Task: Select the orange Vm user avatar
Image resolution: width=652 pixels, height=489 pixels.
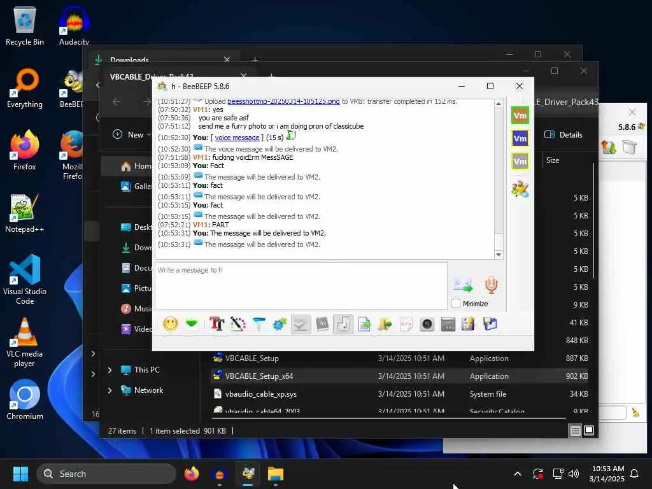Action: click(520, 115)
